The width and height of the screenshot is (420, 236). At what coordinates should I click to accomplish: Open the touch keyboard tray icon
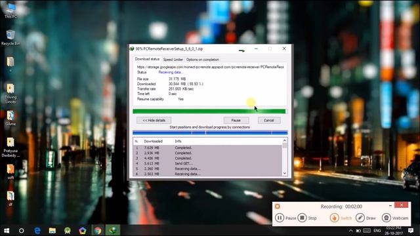click(x=367, y=230)
